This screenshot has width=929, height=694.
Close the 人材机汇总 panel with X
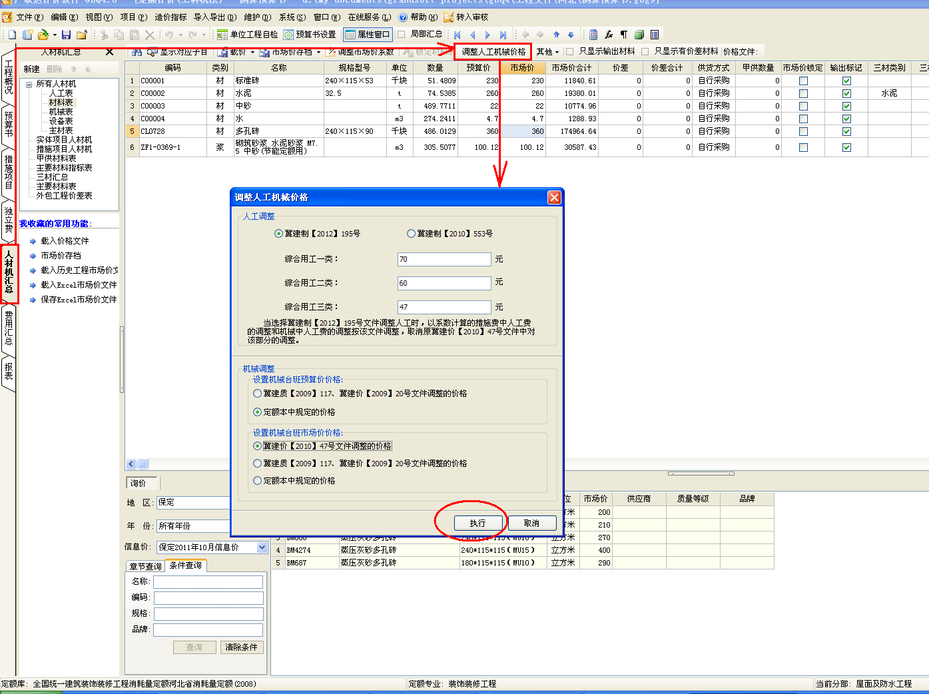point(110,52)
